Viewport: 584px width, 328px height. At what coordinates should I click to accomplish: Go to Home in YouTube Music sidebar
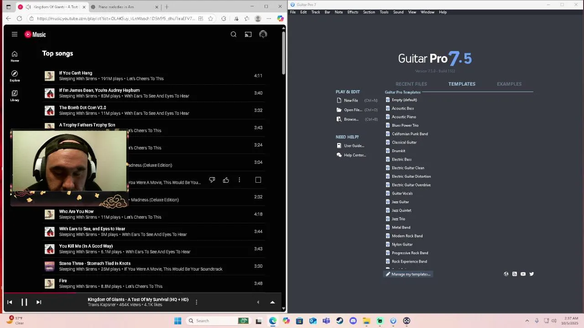tap(15, 56)
